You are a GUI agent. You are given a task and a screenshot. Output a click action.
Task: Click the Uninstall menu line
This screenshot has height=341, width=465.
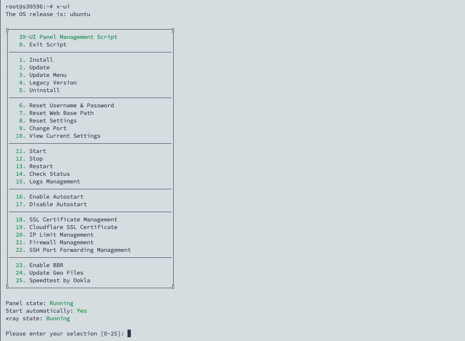[x=44, y=90]
